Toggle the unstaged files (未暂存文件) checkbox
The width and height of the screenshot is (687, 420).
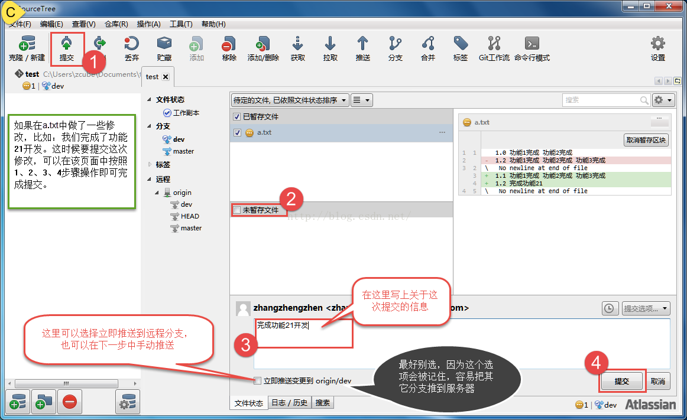[x=237, y=210]
